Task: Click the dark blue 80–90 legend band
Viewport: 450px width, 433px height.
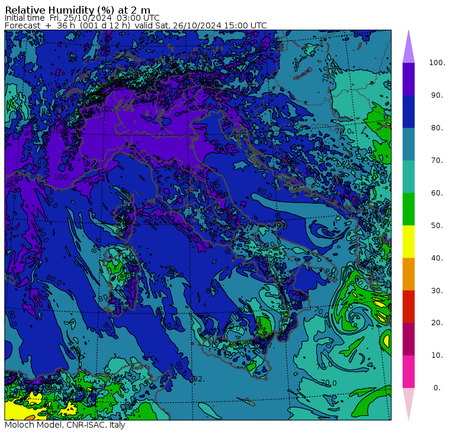Action: (x=409, y=111)
